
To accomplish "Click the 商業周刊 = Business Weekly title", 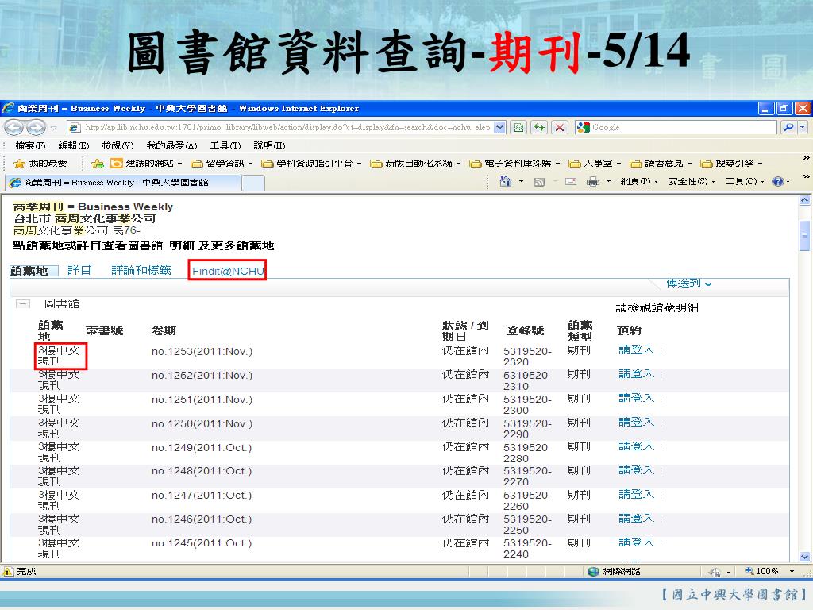I will point(93,207).
